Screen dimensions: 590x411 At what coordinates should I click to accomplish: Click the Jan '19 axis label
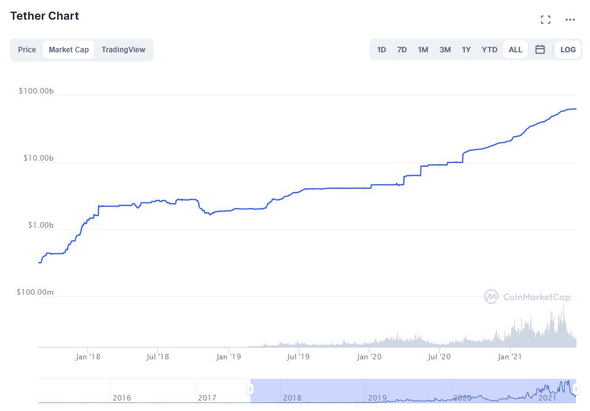click(x=228, y=356)
